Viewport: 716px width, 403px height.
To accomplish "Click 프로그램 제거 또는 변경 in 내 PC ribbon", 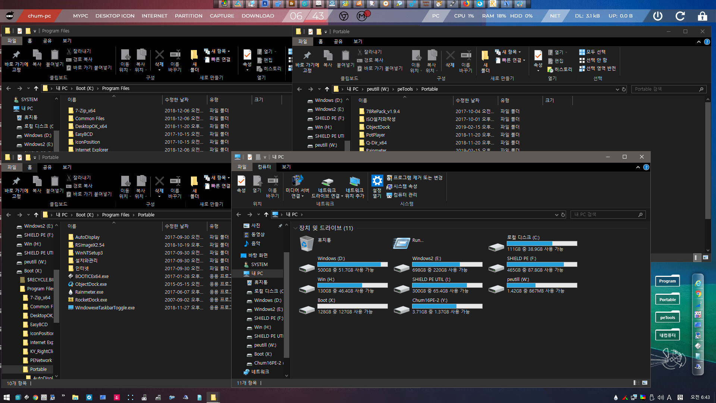I will click(414, 178).
